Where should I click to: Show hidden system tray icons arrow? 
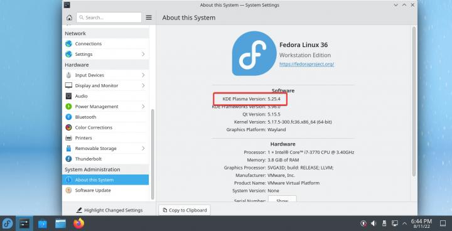tap(404, 223)
